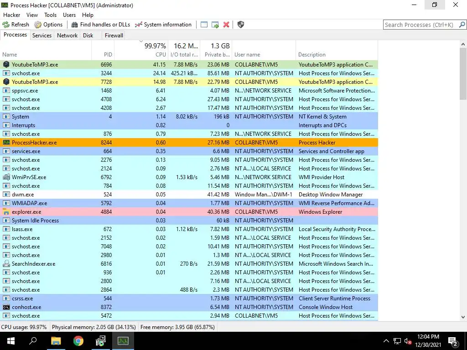
Task: Click the Process Hacker title bar icon
Action: (5, 5)
